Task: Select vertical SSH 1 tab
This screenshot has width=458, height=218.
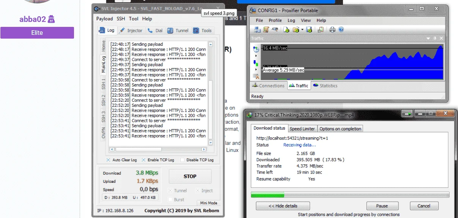Action: pos(104,84)
